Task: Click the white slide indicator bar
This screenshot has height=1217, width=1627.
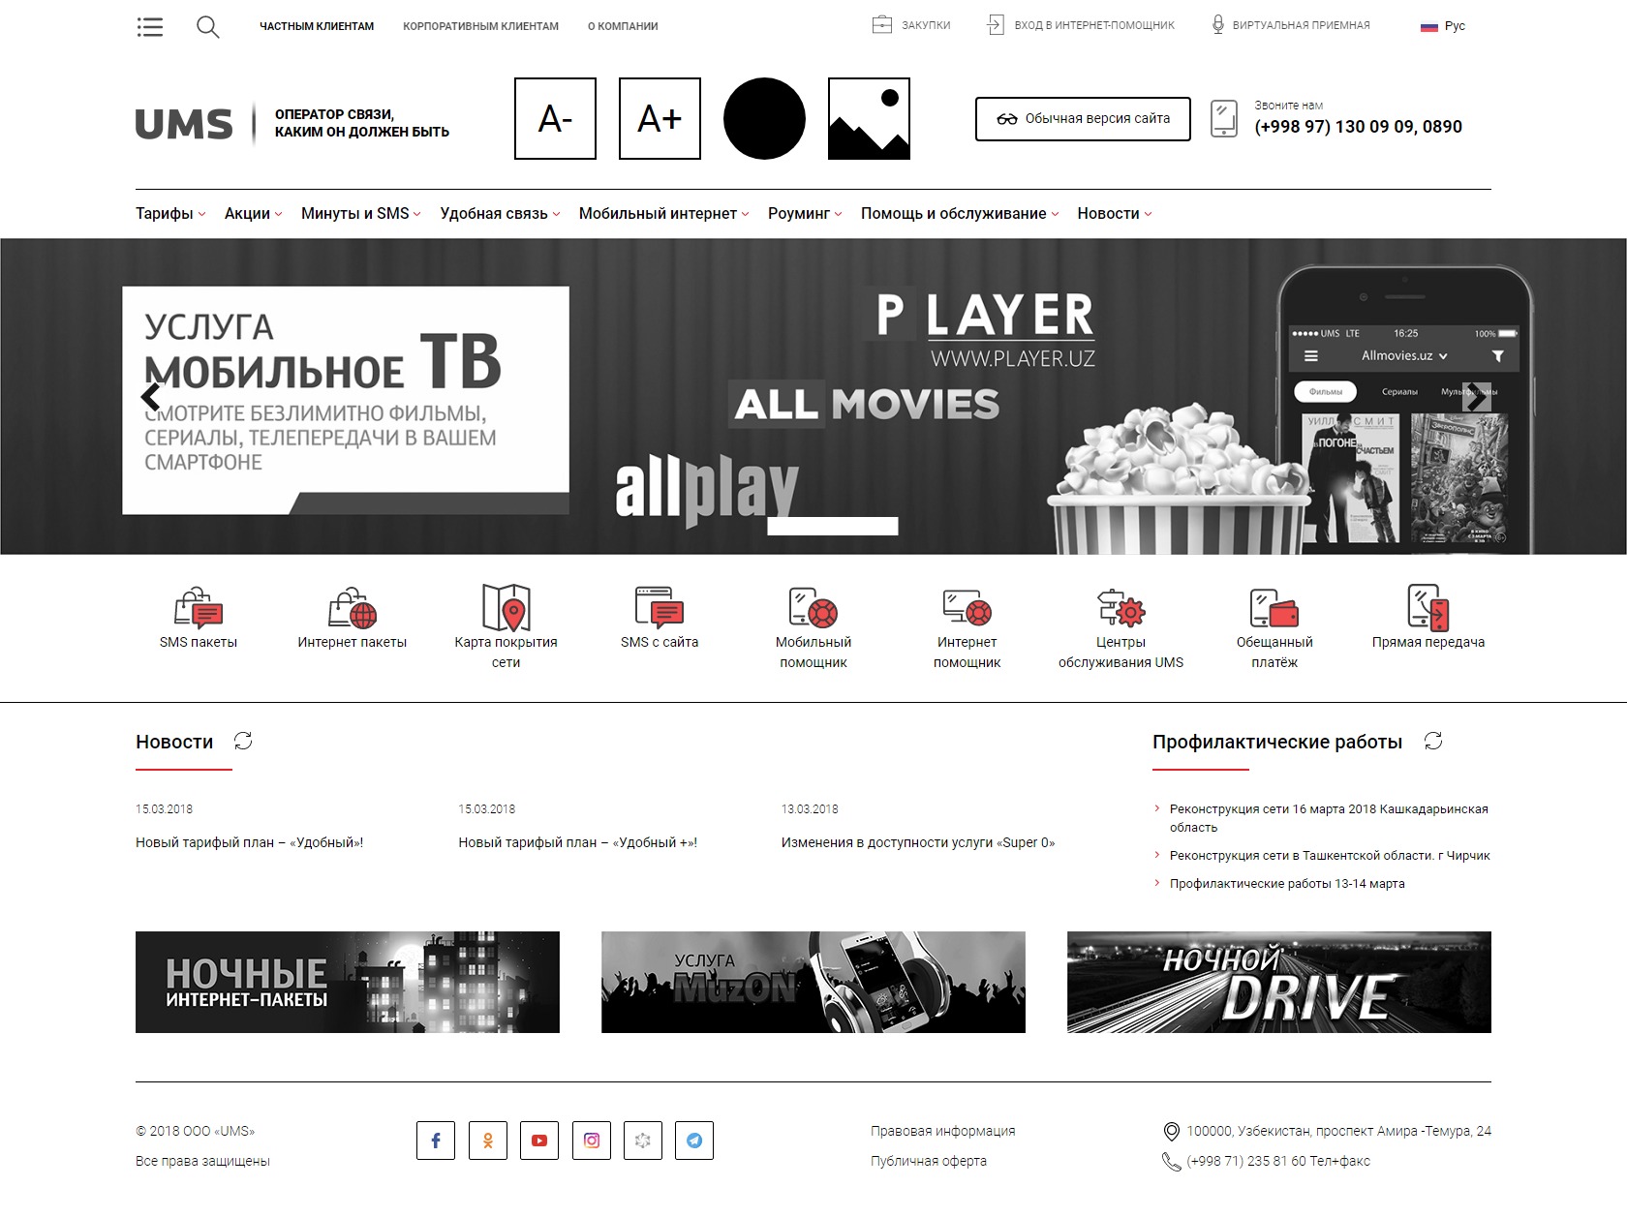Action: (x=833, y=526)
